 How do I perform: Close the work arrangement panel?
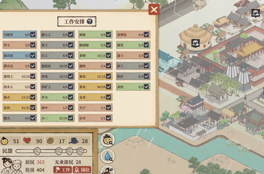(x=154, y=9)
